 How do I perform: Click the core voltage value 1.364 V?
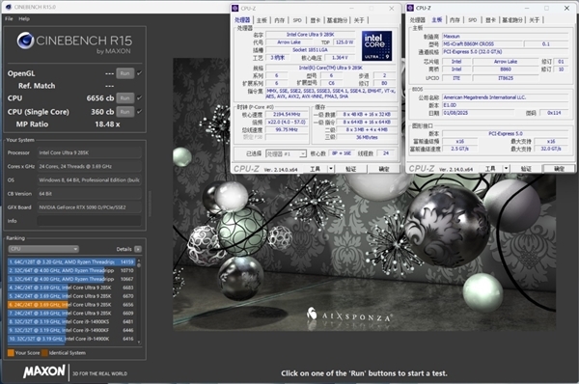click(340, 58)
